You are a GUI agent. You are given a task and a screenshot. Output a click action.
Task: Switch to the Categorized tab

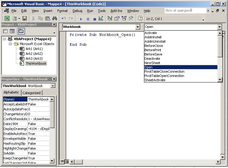pyautogui.click(x=32, y=93)
